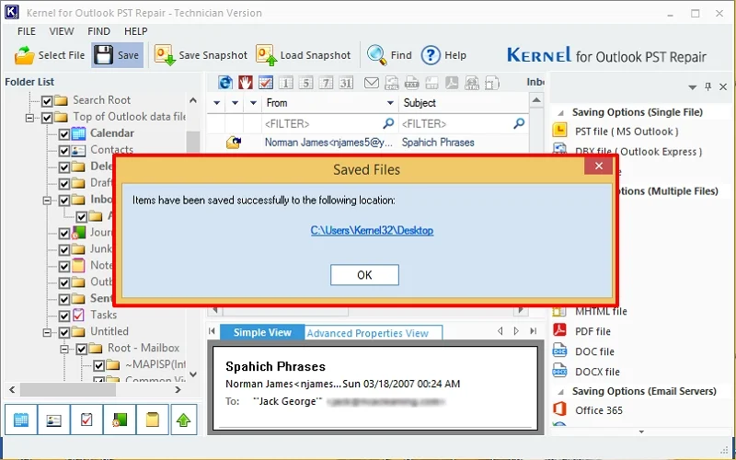Viewport: 736px width, 460px height.
Task: Click the magnifier in the From filter
Action: [x=388, y=123]
